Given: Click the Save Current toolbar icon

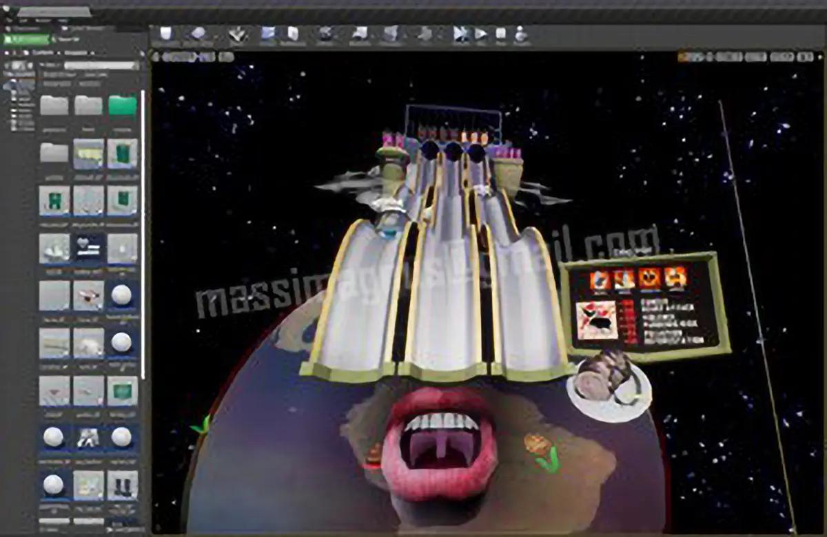Looking at the screenshot, I should [x=166, y=34].
